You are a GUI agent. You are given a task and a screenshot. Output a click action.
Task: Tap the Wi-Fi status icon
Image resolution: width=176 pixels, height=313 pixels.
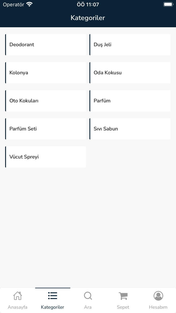(x=29, y=4)
